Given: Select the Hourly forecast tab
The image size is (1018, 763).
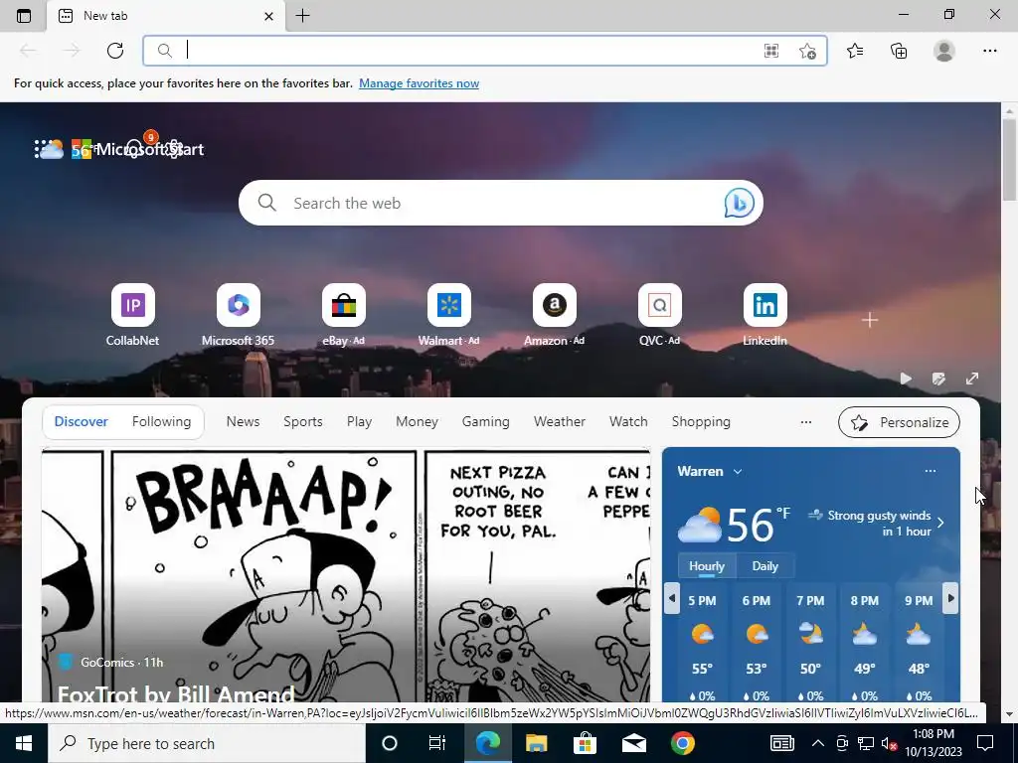Looking at the screenshot, I should [707, 565].
